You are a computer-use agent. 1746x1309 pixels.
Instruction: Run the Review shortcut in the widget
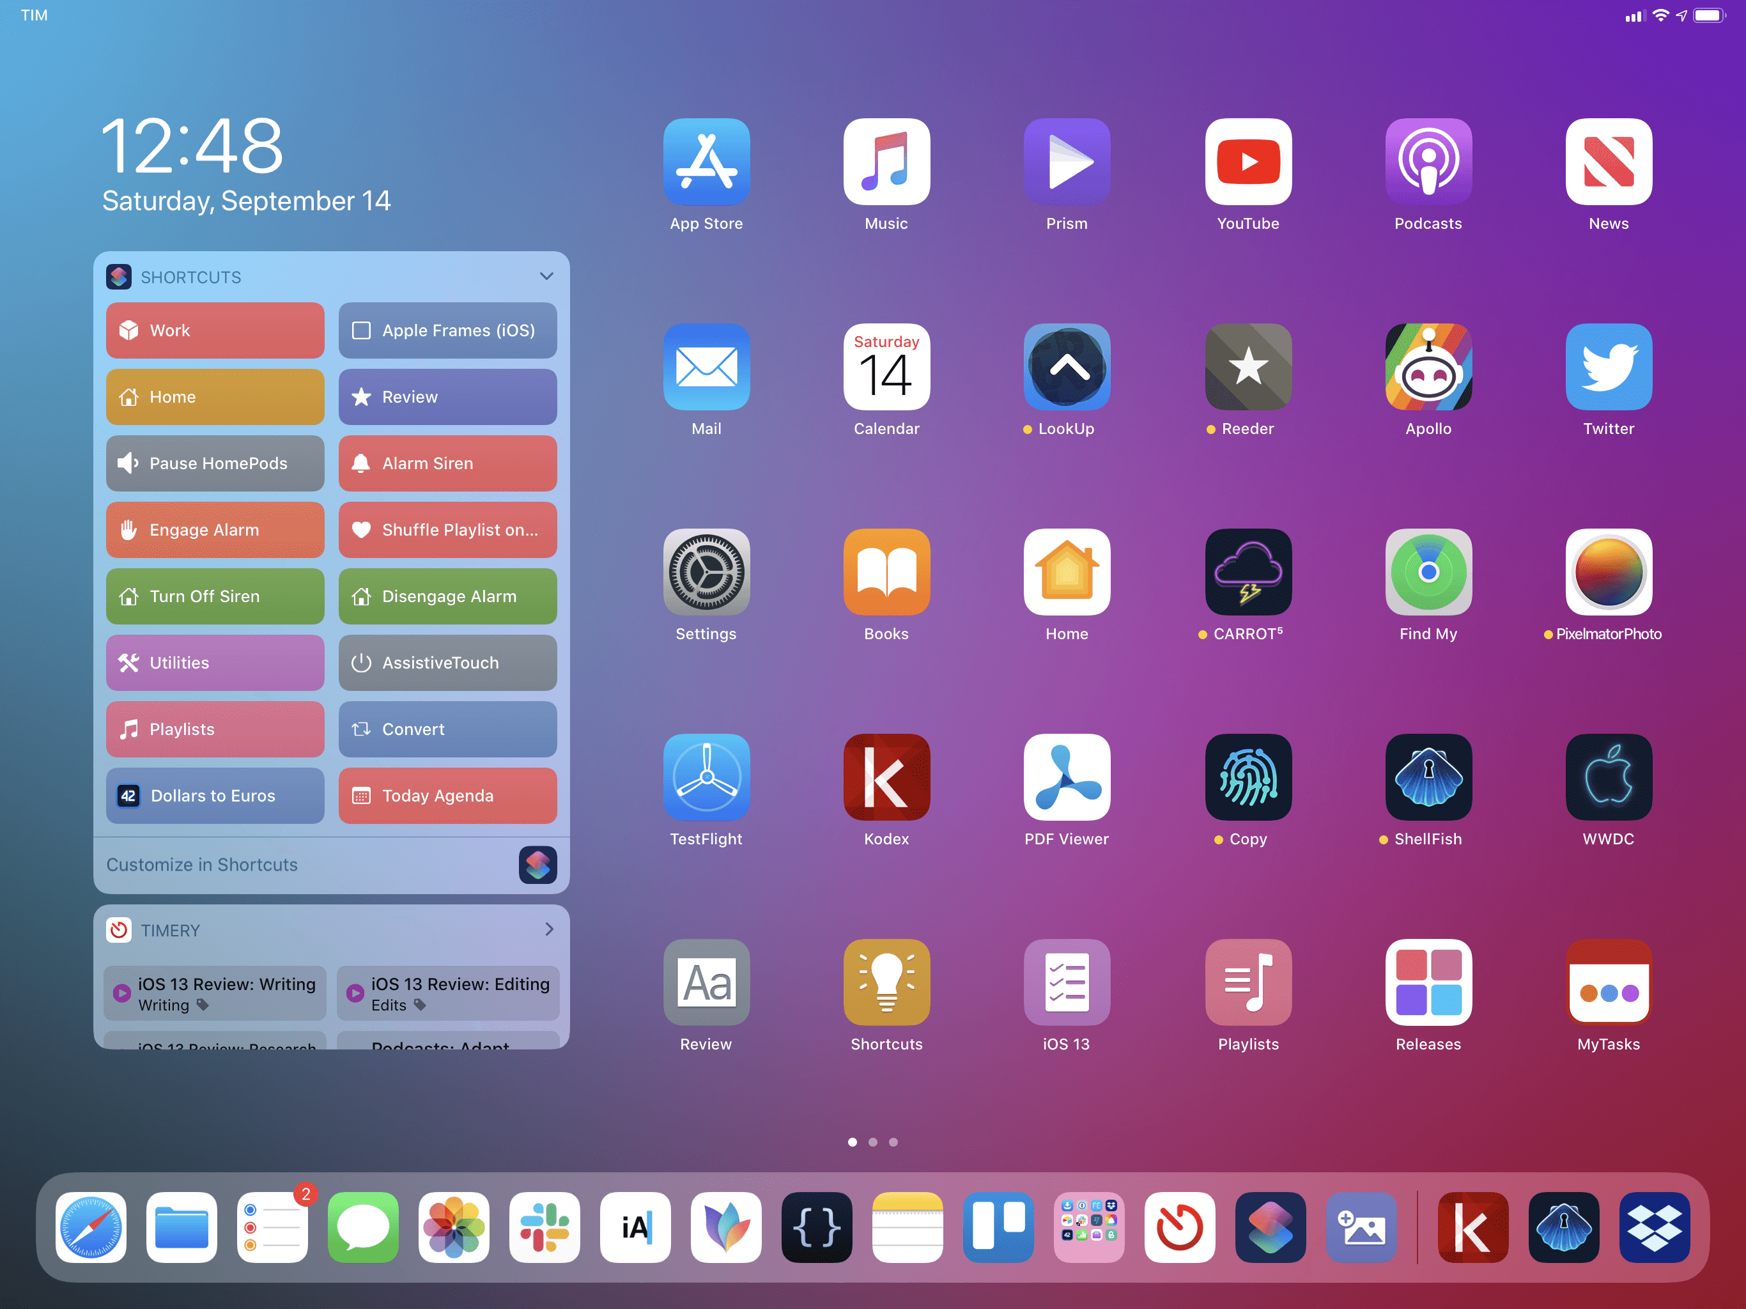[447, 397]
